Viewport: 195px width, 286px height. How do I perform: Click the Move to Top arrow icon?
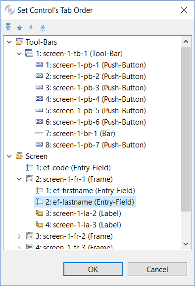pos(8,27)
